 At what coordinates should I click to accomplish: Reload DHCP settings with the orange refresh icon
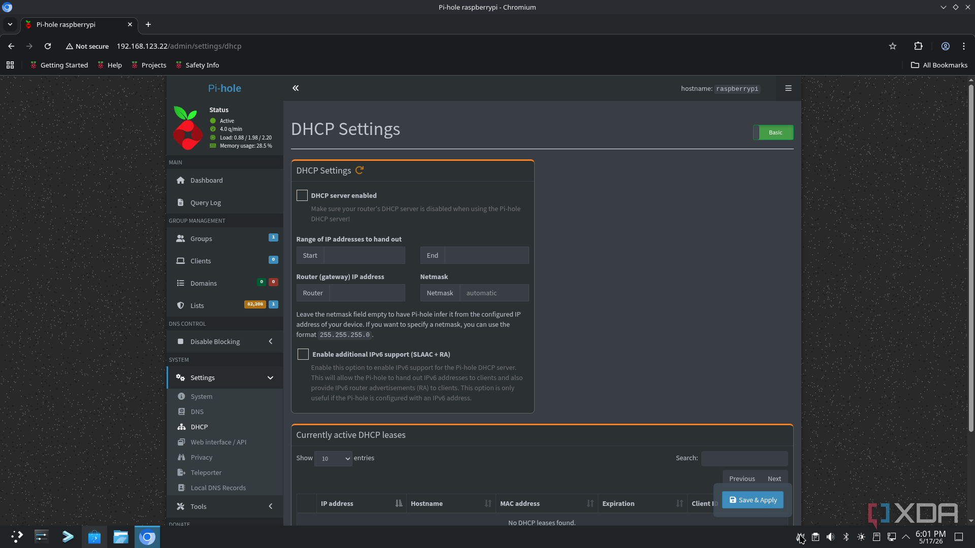[x=360, y=170]
